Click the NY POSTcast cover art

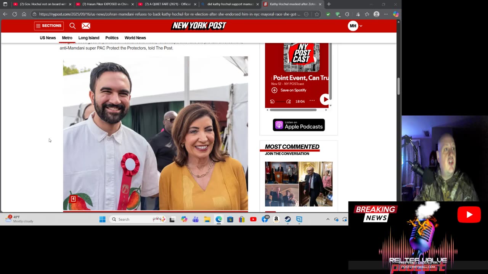(x=302, y=57)
